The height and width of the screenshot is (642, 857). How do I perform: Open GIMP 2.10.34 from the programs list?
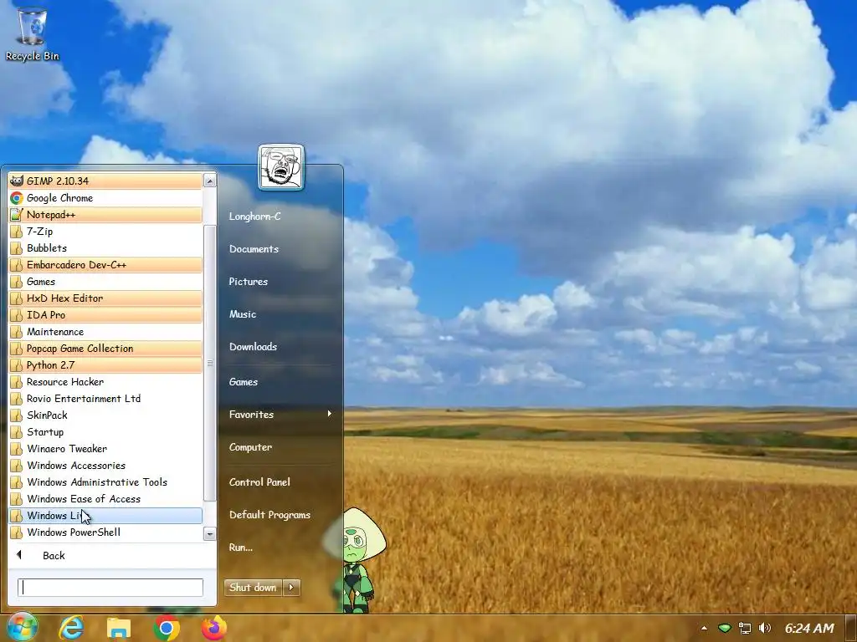105,181
